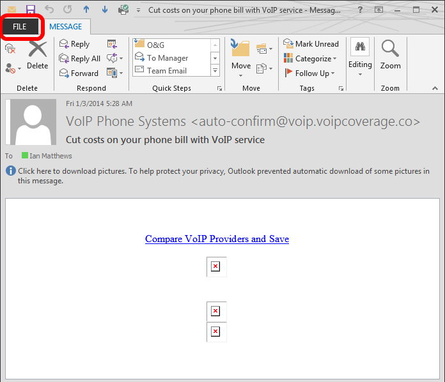
Task: Open the Categorize dropdown
Action: pyautogui.click(x=311, y=59)
